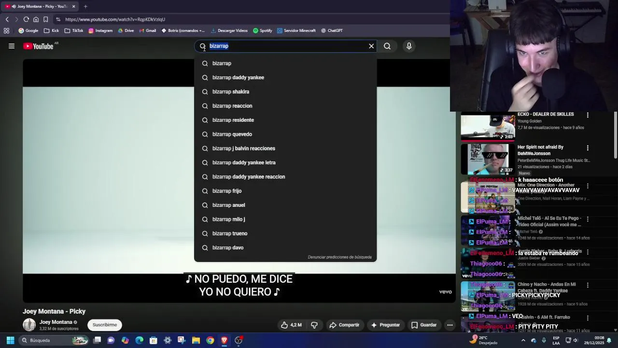Save video with the Guardar button
This screenshot has width=618, height=348.
tap(424, 325)
